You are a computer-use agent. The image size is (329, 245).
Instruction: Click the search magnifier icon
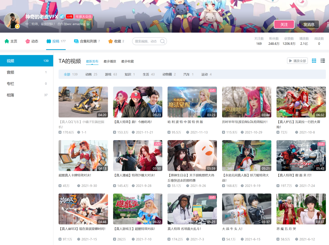(162, 41)
